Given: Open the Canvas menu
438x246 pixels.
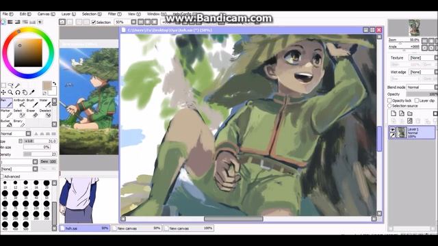Looking at the screenshot, I should point(47,14).
